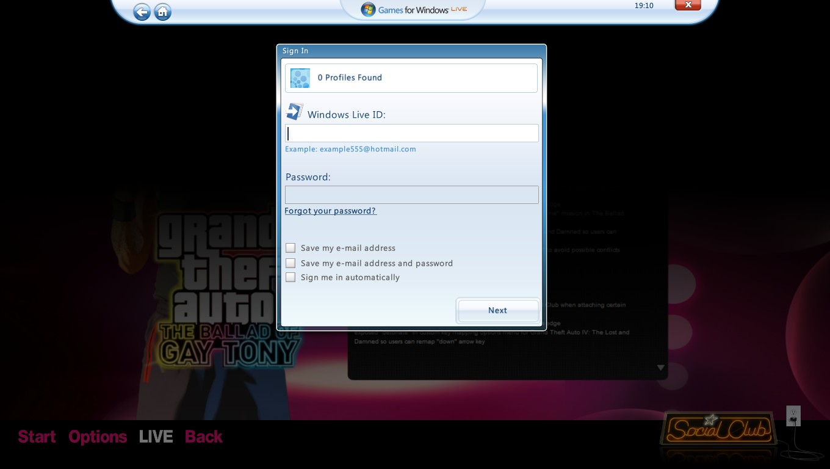Open the Options game menu item

(98, 437)
